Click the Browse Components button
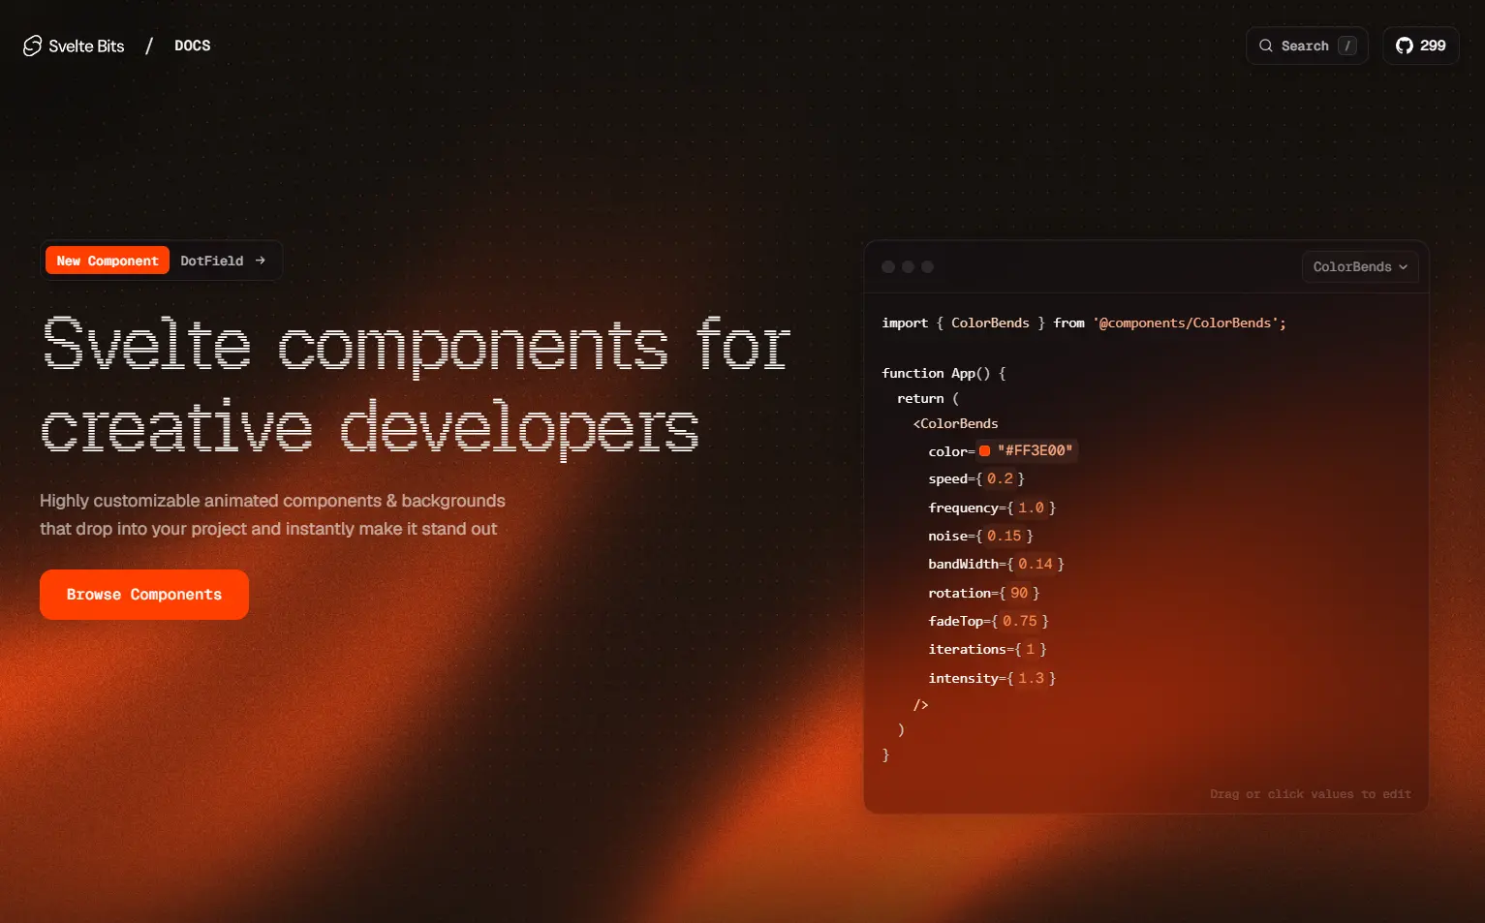The width and height of the screenshot is (1485, 923). coord(144,595)
